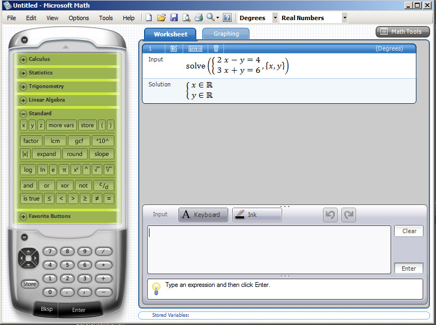The width and height of the screenshot is (436, 325).
Task: Click the Redo arrow icon
Action: [348, 215]
